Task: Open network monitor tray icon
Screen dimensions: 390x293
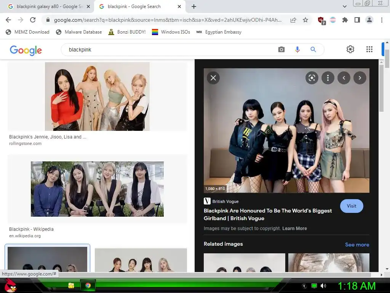Action: 314,286
